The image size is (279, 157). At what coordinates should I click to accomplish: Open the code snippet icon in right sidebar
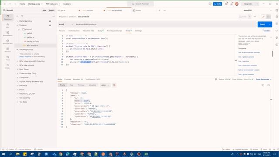[x=277, y=31]
